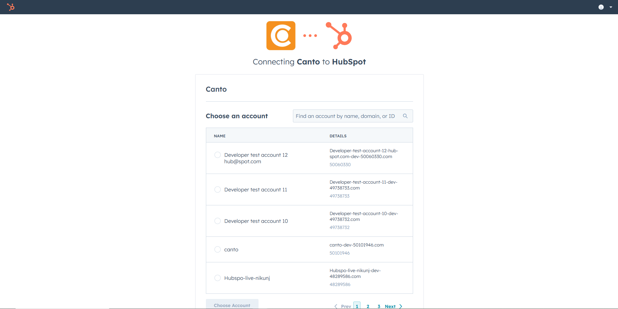Click the Prev left chevron arrow
The width and height of the screenshot is (618, 309).
[336, 306]
